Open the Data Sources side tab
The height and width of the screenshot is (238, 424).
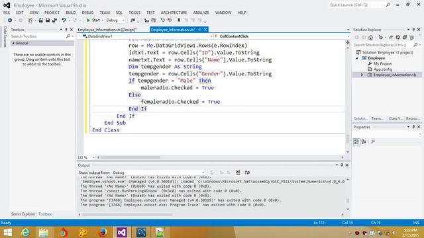pyautogui.click(x=5, y=37)
